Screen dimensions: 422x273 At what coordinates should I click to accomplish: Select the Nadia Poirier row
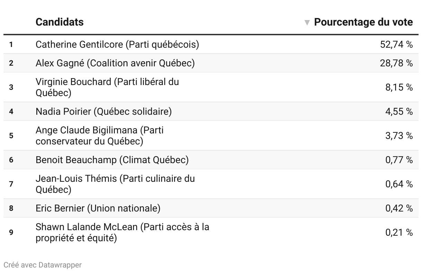[x=211, y=111]
